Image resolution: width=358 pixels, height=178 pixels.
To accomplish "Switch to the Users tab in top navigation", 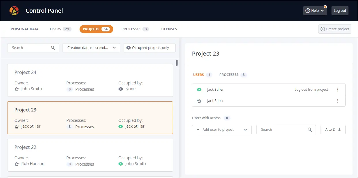I will tap(60, 29).
